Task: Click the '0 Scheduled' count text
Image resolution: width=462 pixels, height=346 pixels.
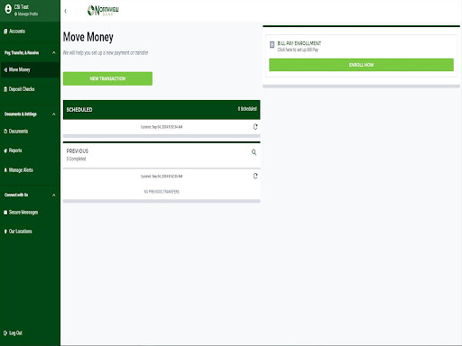Action: point(247,109)
